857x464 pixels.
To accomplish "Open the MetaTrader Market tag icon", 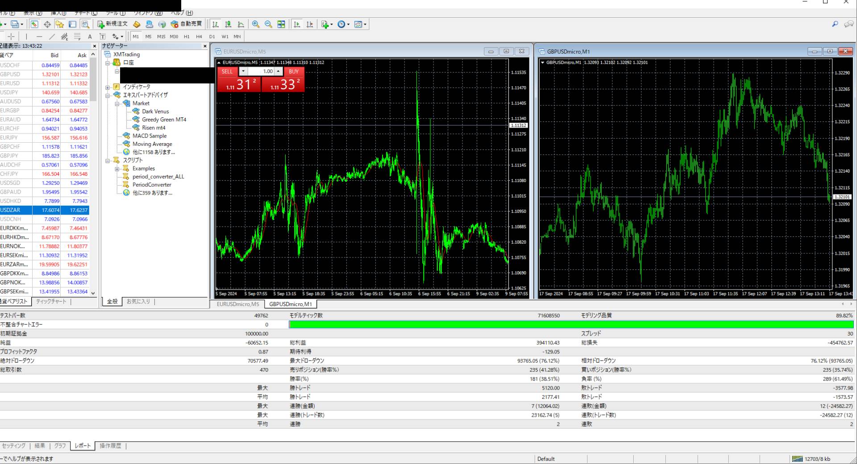I will (x=137, y=24).
